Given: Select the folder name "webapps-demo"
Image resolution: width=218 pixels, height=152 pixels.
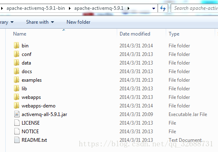Looking at the screenshot, I should tap(38, 106).
